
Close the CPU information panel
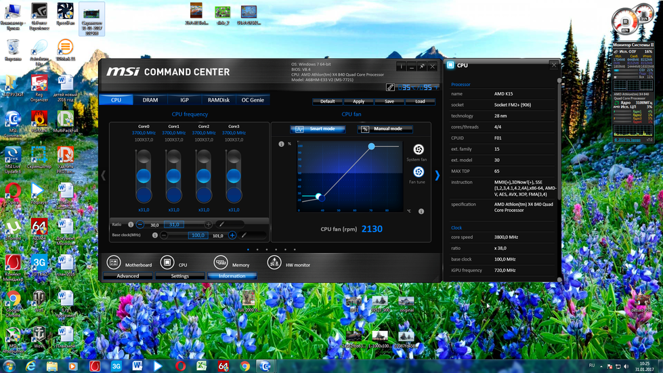coord(554,64)
